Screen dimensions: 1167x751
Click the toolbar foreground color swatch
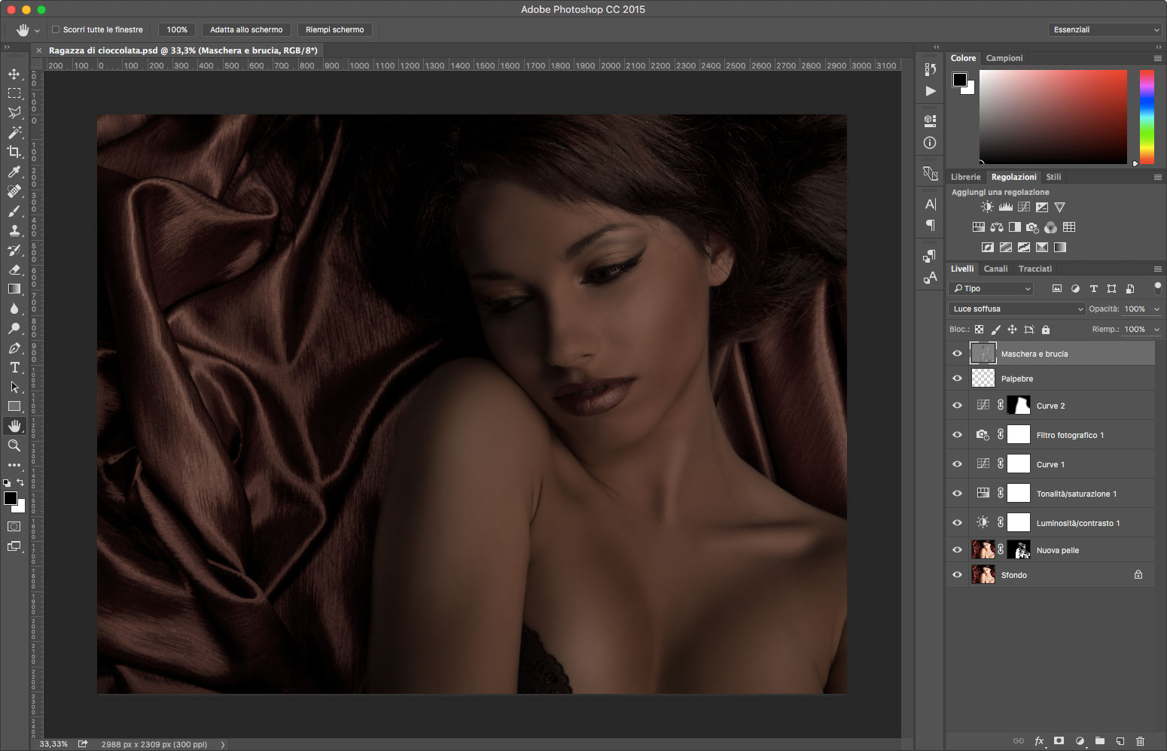point(11,498)
